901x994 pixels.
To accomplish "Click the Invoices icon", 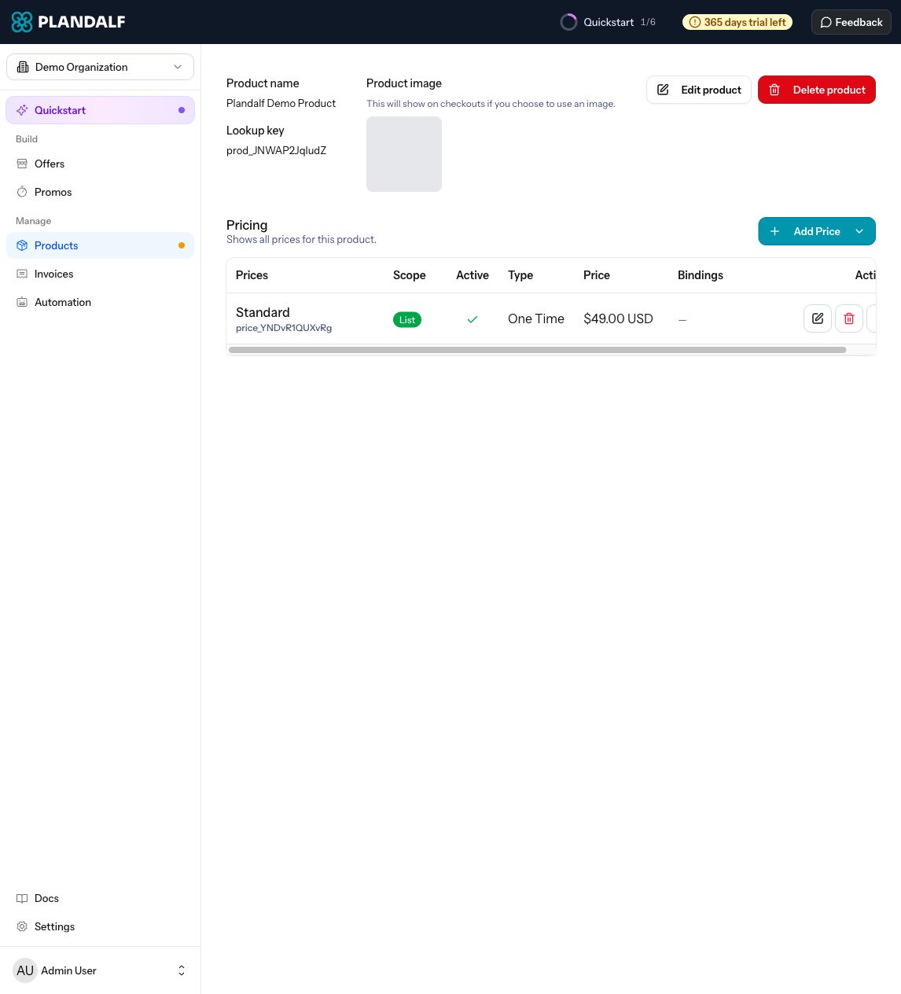I will [22, 274].
